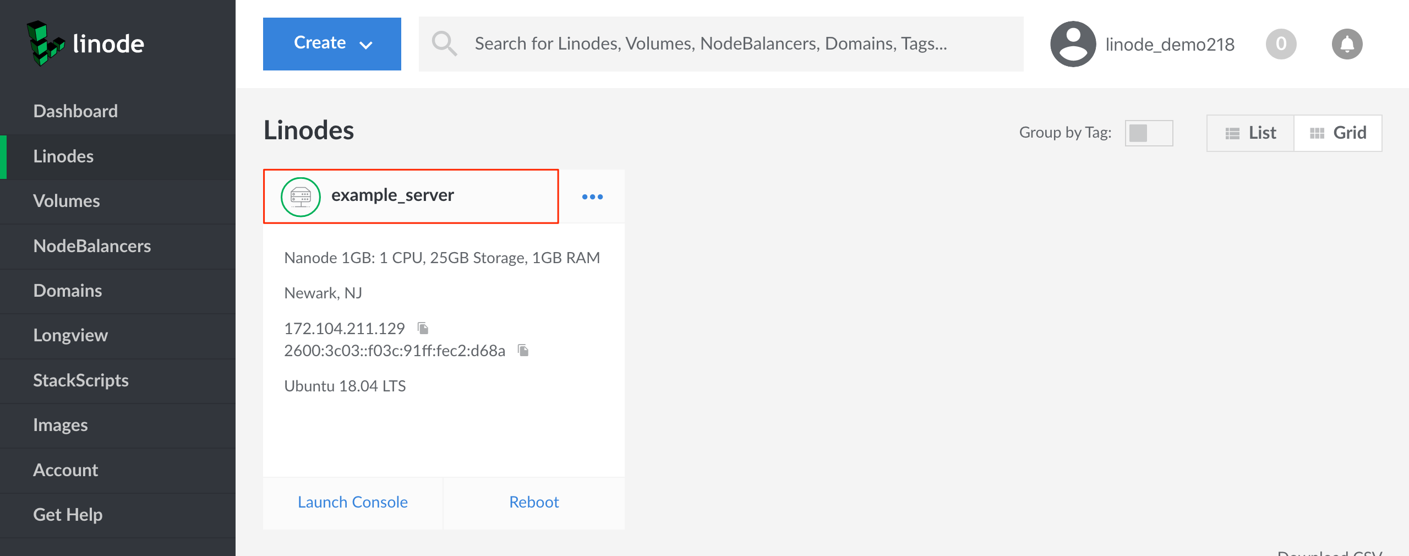1409x556 pixels.
Task: Click Launch Console for example_server
Action: click(x=352, y=502)
